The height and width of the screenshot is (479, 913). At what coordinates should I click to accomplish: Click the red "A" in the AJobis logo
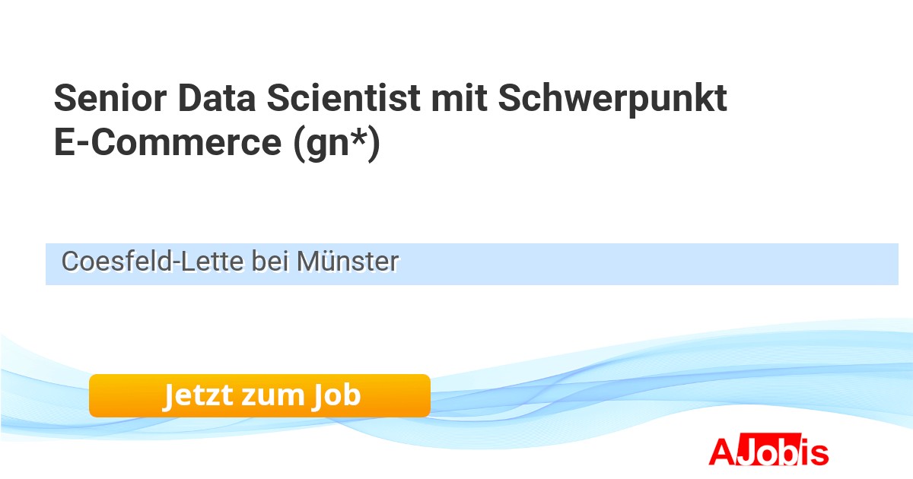[x=721, y=452]
